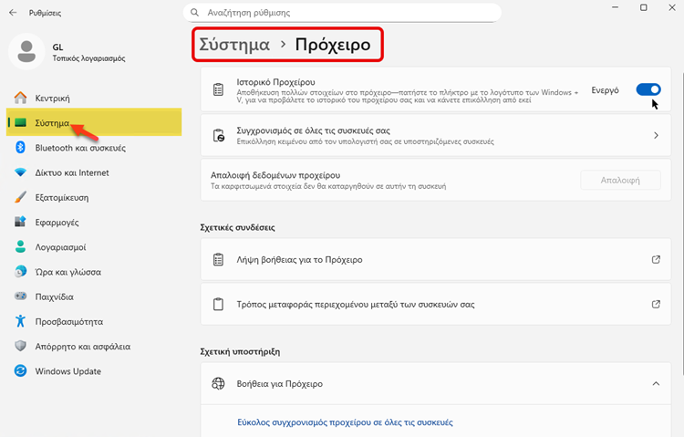Click the Απαλοιφή δεδομένων προχείρου label

pos(275,175)
